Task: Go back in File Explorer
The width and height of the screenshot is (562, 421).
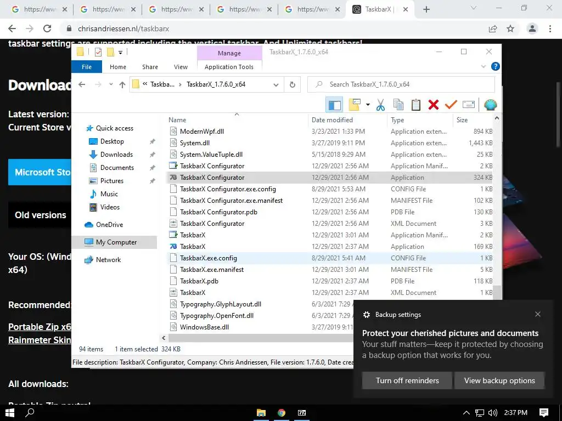Action: click(82, 84)
